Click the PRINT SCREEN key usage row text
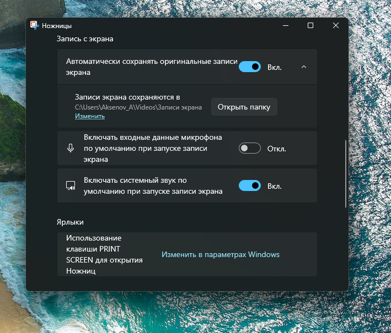Image resolution: width=391 pixels, height=333 pixels. coord(104,254)
